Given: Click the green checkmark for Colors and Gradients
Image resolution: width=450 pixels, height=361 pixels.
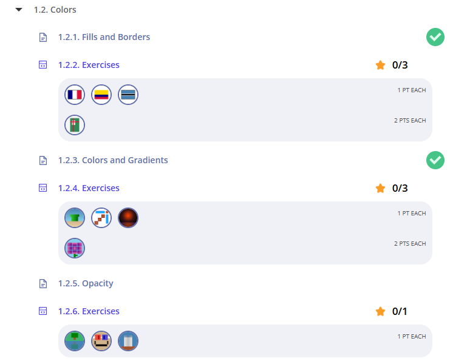Looking at the screenshot, I should pos(435,160).
